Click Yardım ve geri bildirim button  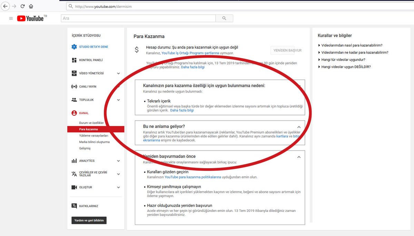pos(89,220)
